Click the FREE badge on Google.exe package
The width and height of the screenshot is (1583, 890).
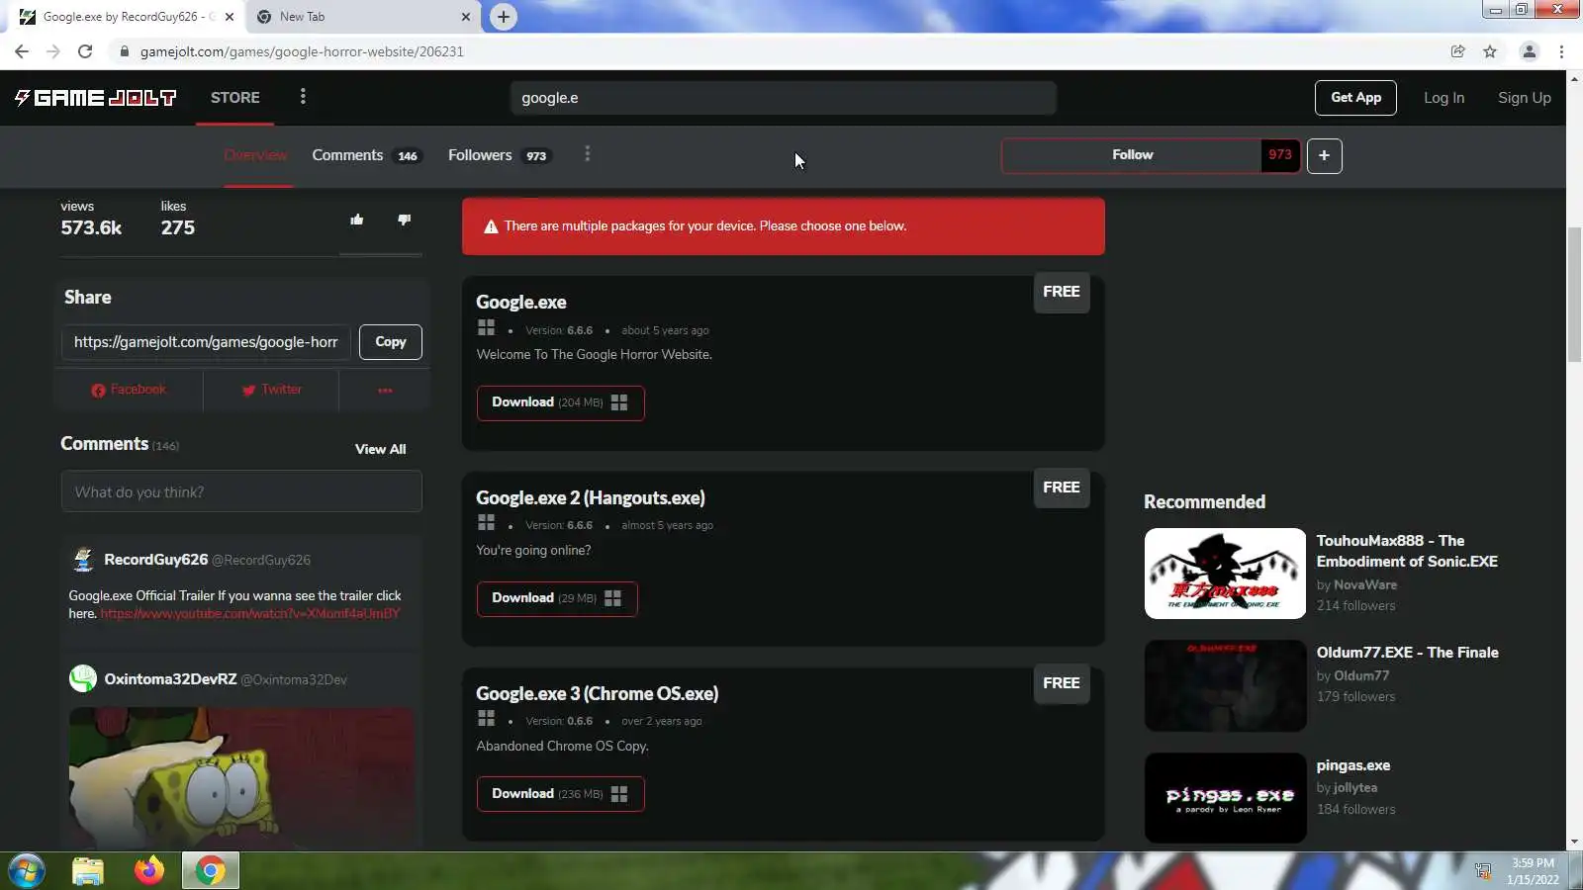(1061, 292)
